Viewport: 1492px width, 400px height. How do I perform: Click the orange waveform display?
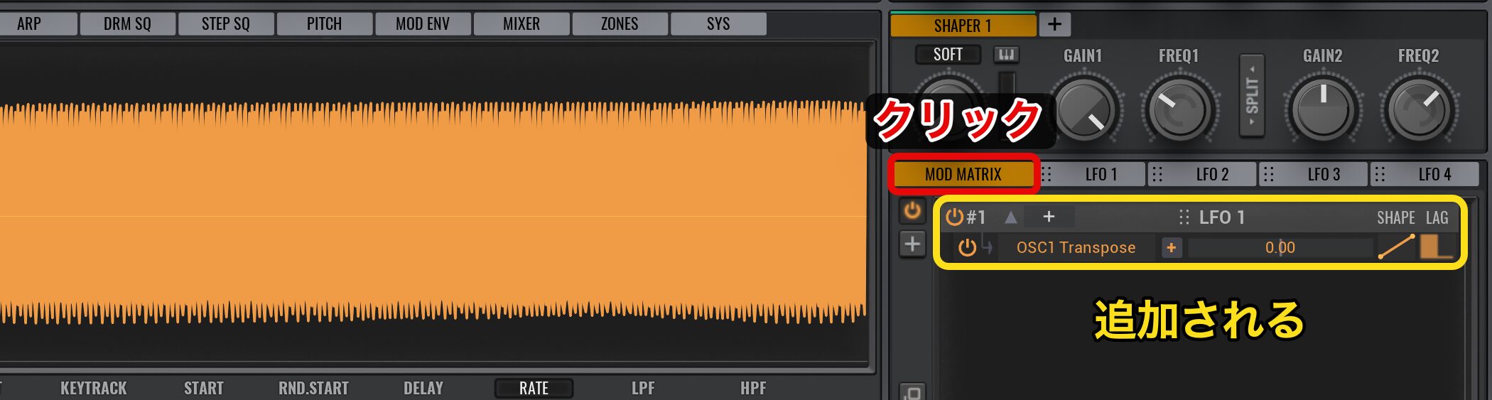[432, 213]
